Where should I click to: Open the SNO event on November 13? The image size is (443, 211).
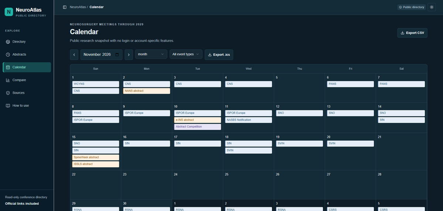tap(350, 113)
